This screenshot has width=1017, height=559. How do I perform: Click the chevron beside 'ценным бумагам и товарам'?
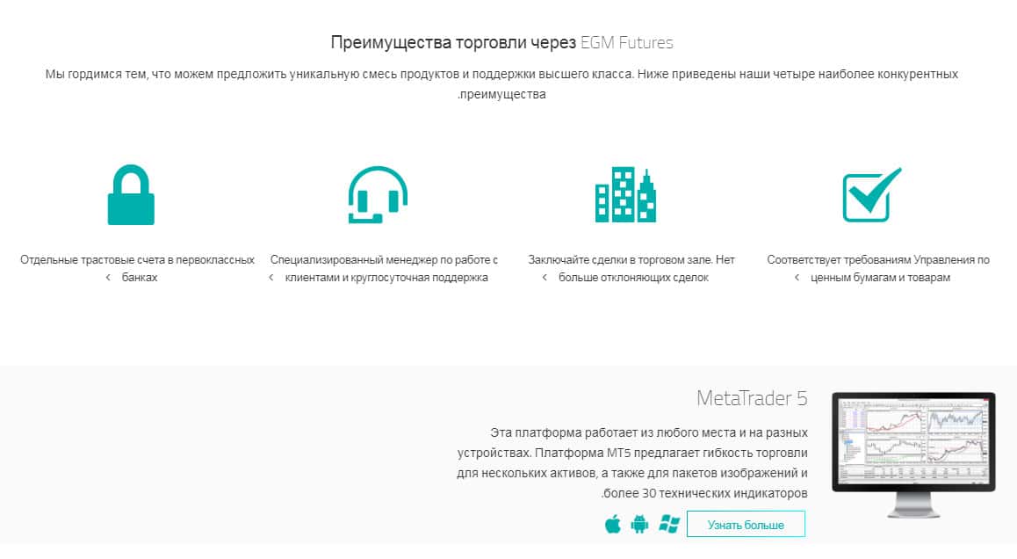click(x=797, y=278)
